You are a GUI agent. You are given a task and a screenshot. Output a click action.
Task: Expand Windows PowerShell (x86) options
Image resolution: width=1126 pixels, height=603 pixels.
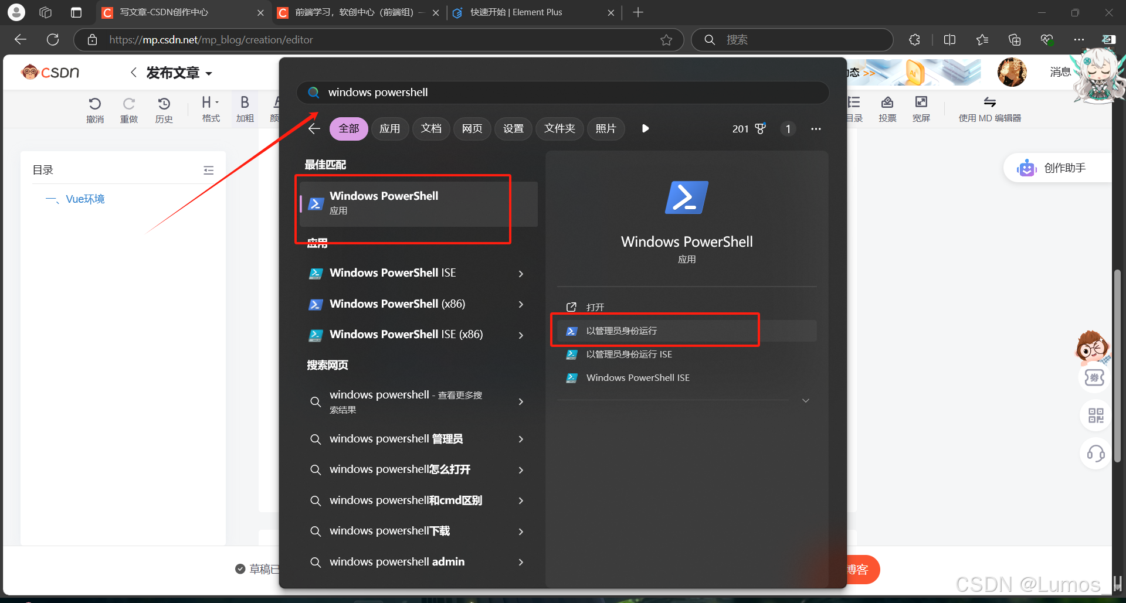coord(521,304)
